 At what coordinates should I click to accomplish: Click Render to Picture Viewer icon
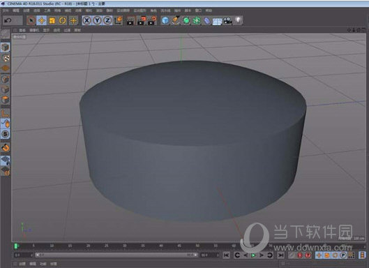pos(142,20)
